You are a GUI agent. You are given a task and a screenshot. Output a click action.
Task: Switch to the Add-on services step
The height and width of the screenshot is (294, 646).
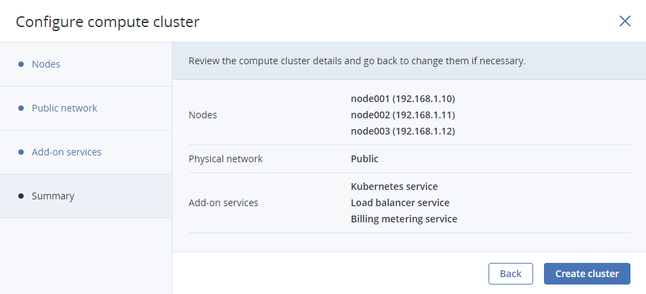point(66,152)
